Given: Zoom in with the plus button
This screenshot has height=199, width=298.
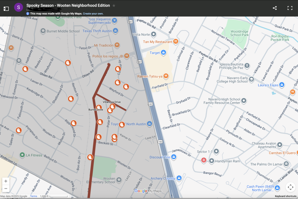Looking at the screenshot, I should [6, 181].
